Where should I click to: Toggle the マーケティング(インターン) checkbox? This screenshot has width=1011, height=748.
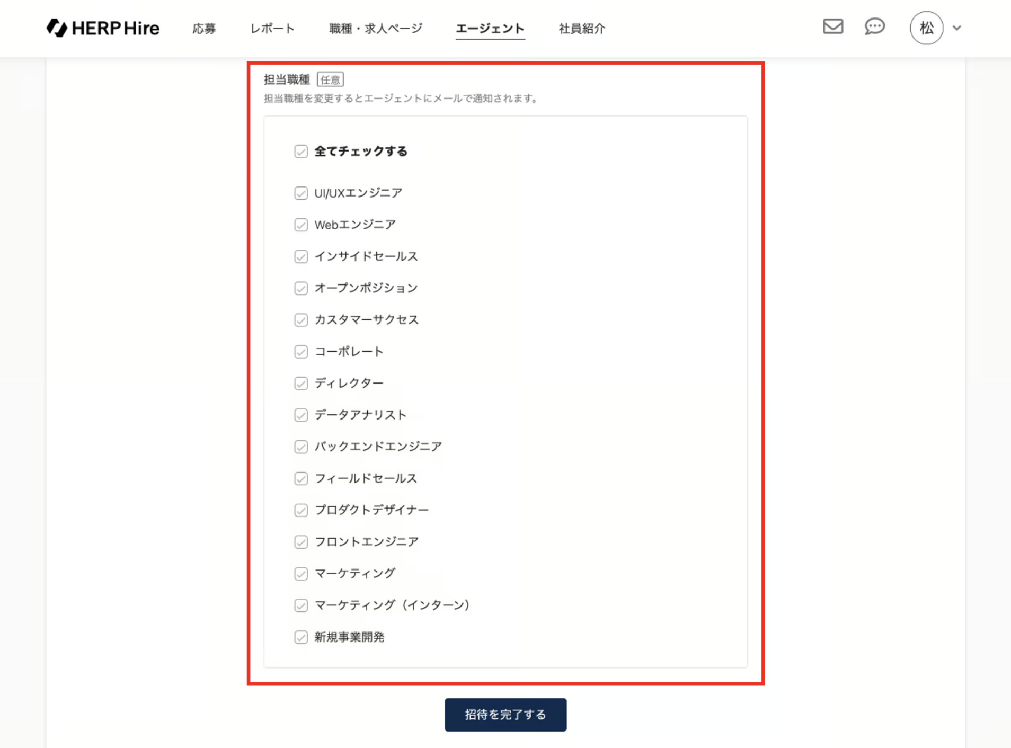coord(301,605)
